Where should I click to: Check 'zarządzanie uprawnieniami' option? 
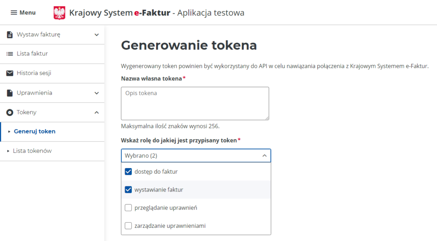pos(128,226)
